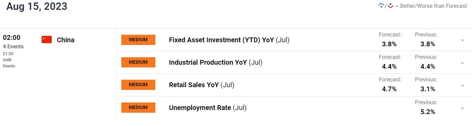The height and width of the screenshot is (126, 474).
Task: Open the Retail Sales YoY event
Action: (202, 85)
